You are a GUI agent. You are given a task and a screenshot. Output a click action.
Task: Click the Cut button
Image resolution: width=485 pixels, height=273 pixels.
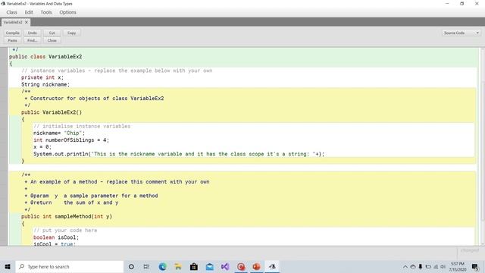click(52, 33)
